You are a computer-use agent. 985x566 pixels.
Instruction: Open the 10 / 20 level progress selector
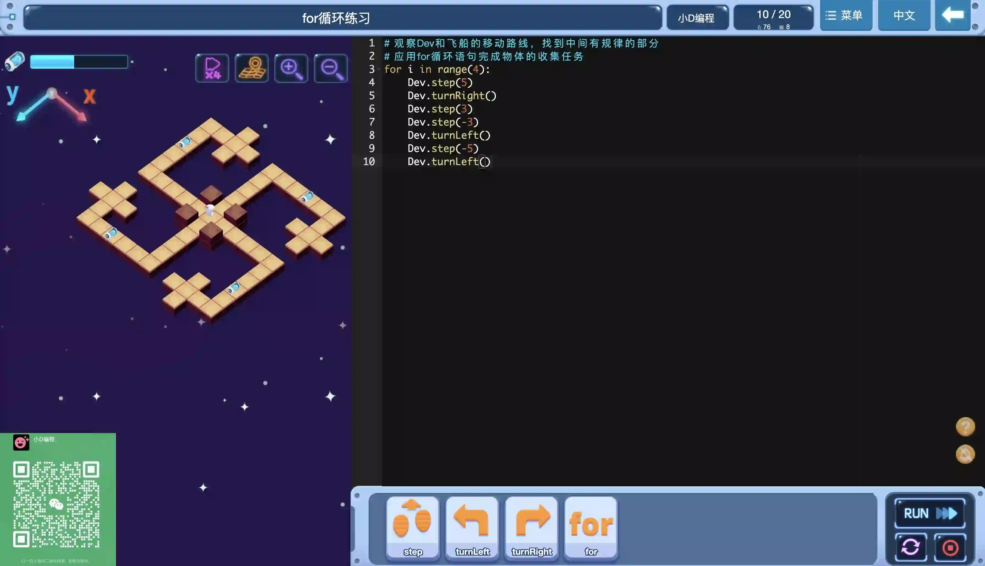(773, 18)
